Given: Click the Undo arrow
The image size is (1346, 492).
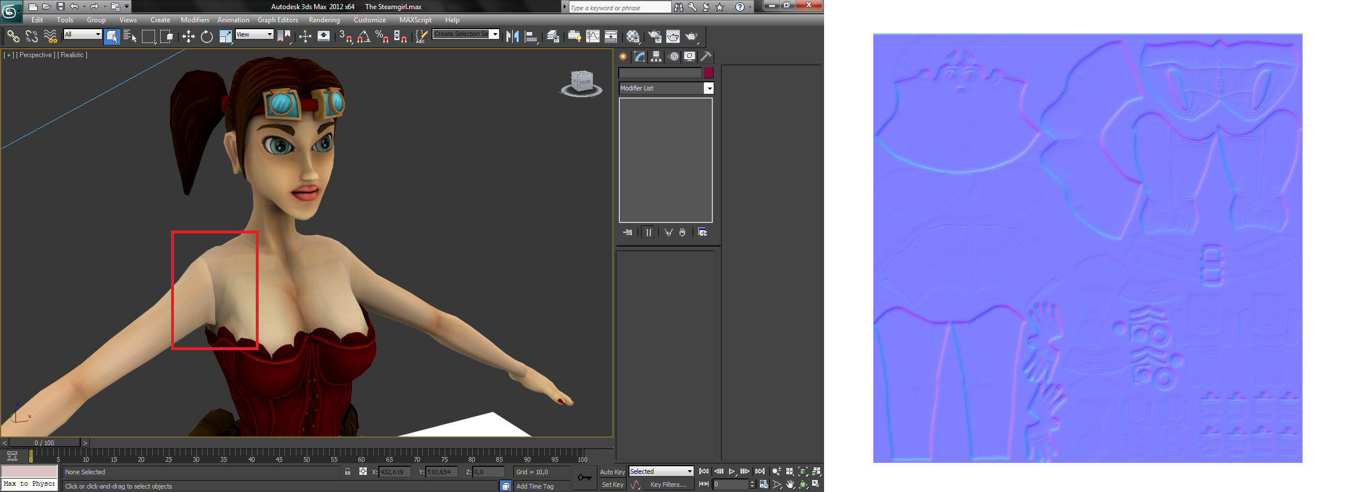Looking at the screenshot, I should pos(74,7).
